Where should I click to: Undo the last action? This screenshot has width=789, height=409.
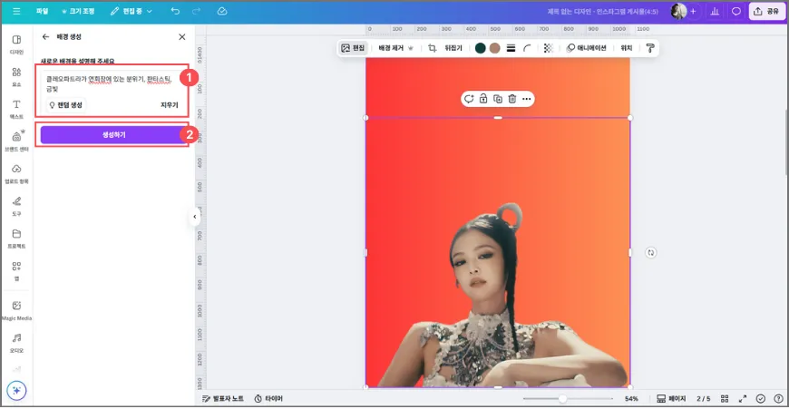[x=175, y=11]
